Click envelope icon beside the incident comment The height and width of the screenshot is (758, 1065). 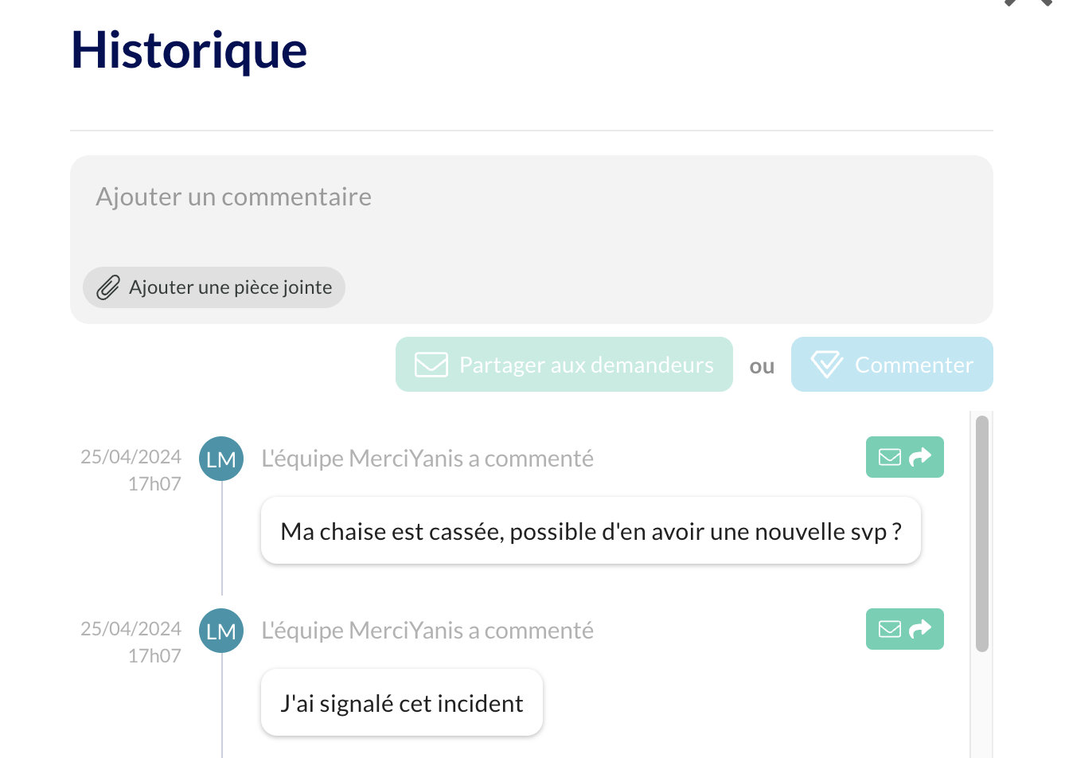click(x=890, y=629)
